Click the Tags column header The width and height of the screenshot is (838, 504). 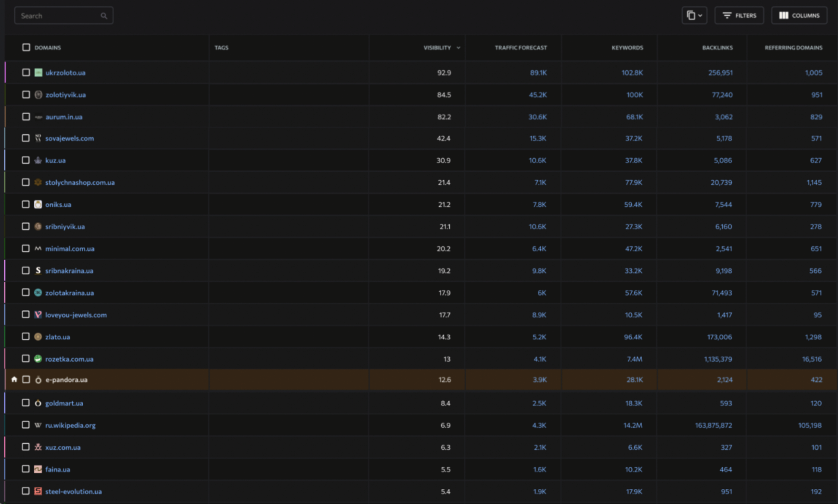pyautogui.click(x=221, y=47)
